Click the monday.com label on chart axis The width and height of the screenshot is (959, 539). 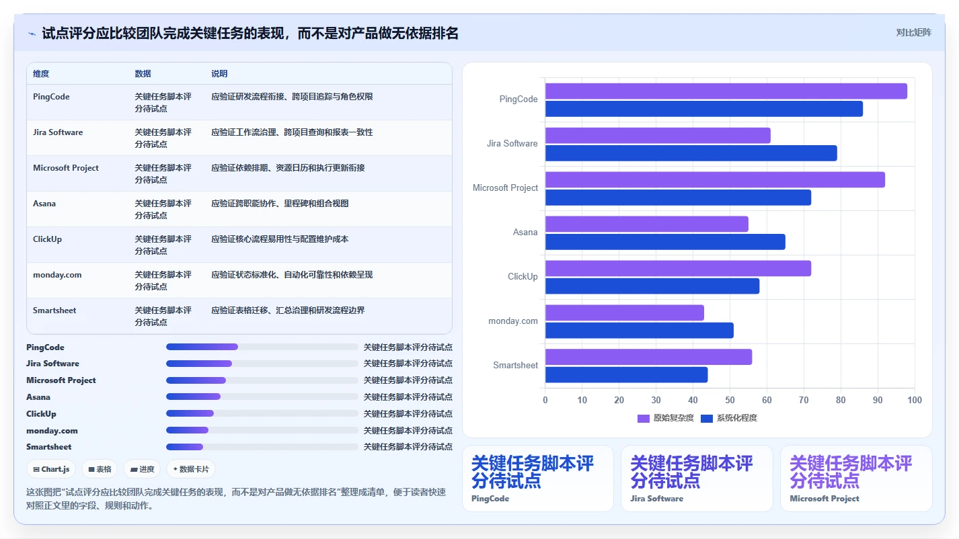(513, 321)
